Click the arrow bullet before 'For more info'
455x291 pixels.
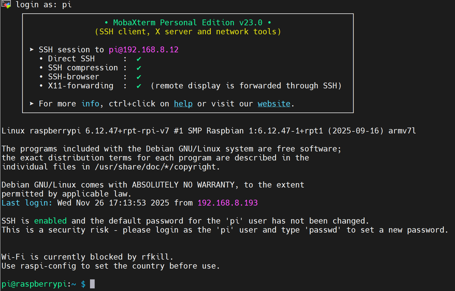[32, 104]
